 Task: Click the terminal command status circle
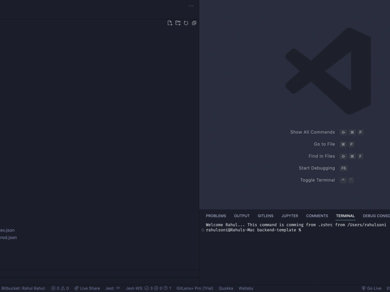coord(203,230)
